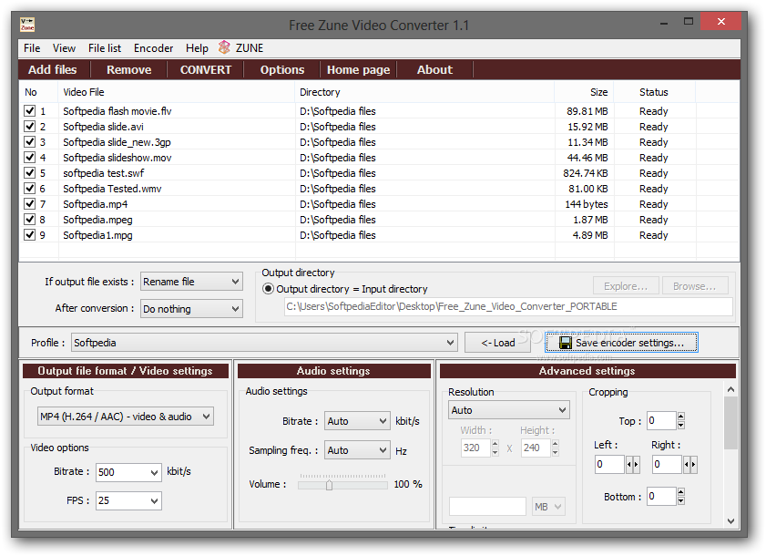Open the Resolution Auto dropdown
The width and height of the screenshot is (766, 556).
[x=509, y=410]
